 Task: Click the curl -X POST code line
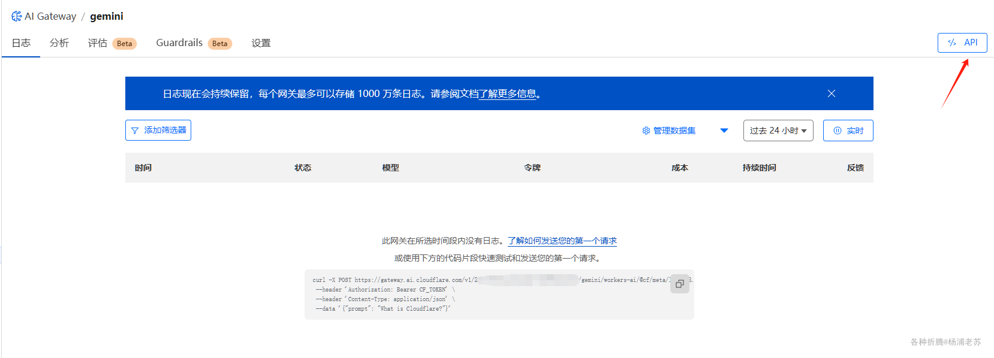tap(502, 280)
